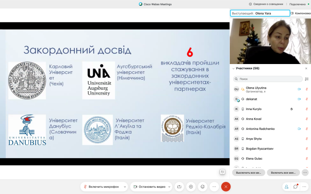Viewport: 311px width, 194px height.
Task: Toggle Anna Koval's muted microphone icon
Action: [307, 119]
